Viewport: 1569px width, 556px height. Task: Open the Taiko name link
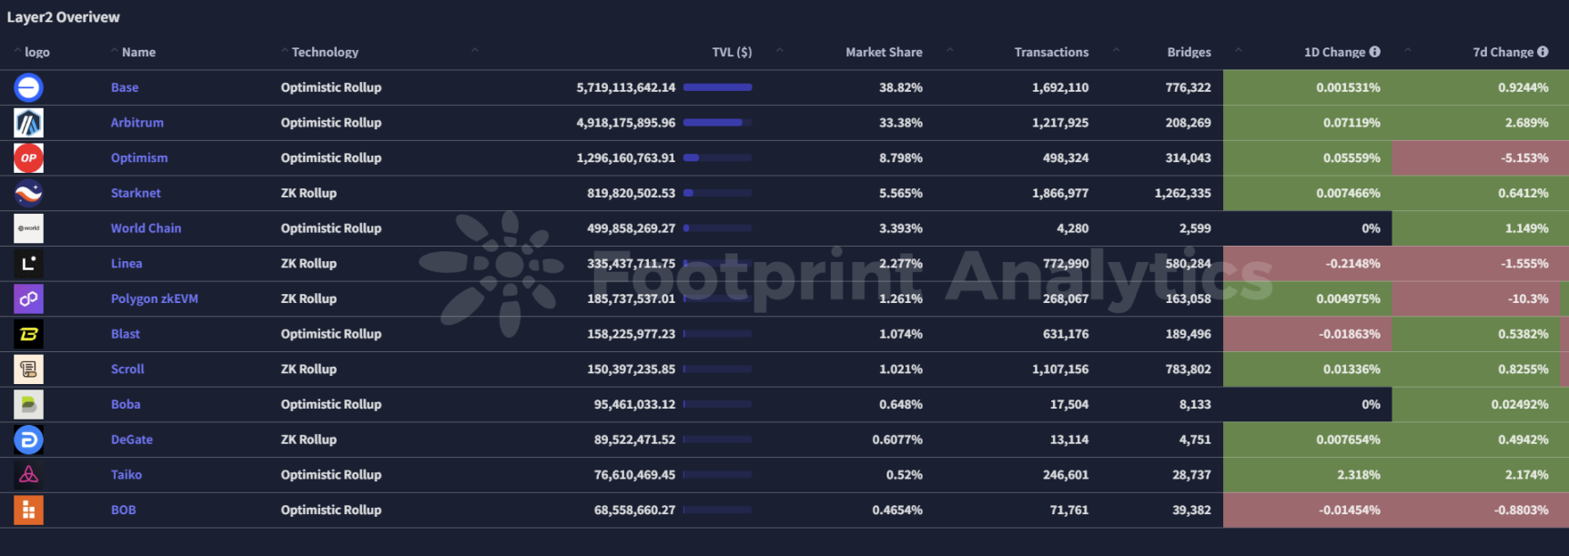point(127,475)
